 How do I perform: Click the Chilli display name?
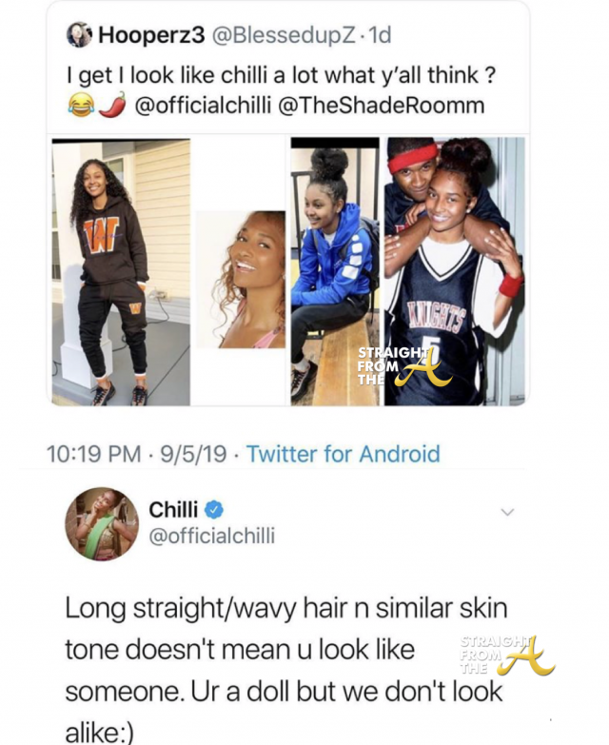[x=173, y=510]
